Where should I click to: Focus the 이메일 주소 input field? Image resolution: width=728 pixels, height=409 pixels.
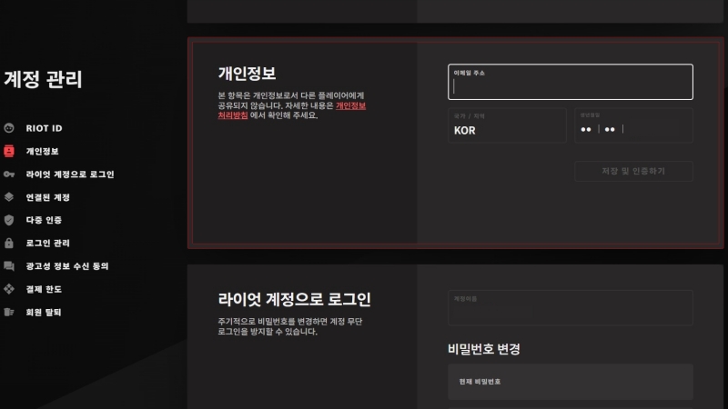point(571,82)
